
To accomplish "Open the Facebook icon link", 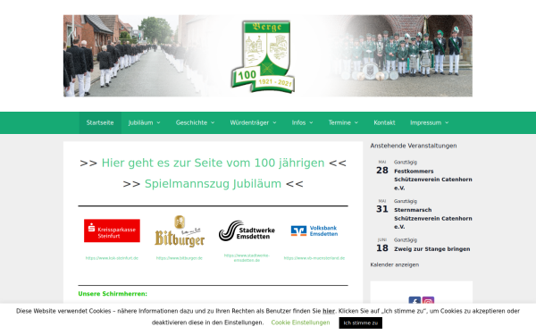I will [415, 300].
